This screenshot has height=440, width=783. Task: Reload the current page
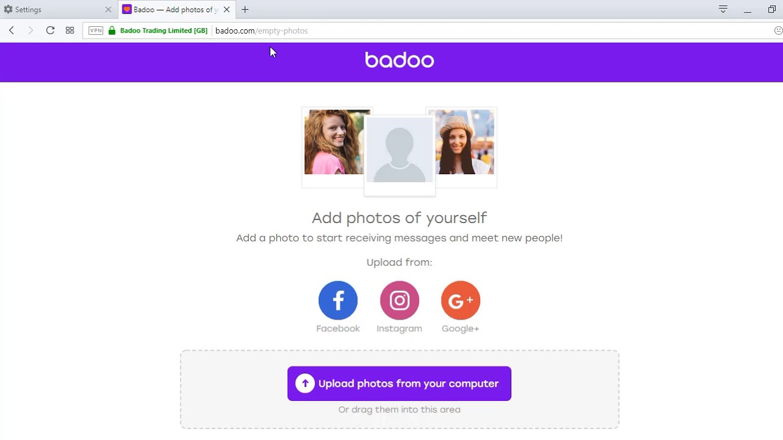click(50, 31)
